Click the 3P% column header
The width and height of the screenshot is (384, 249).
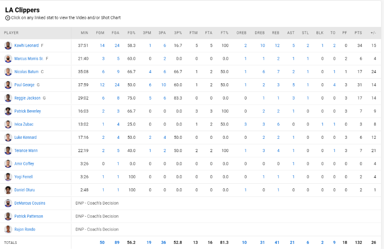(178, 33)
